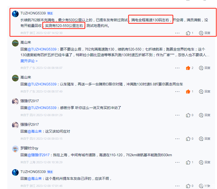
Task: Open three-dot menu on 高山来's first reply
Action: (177, 68)
